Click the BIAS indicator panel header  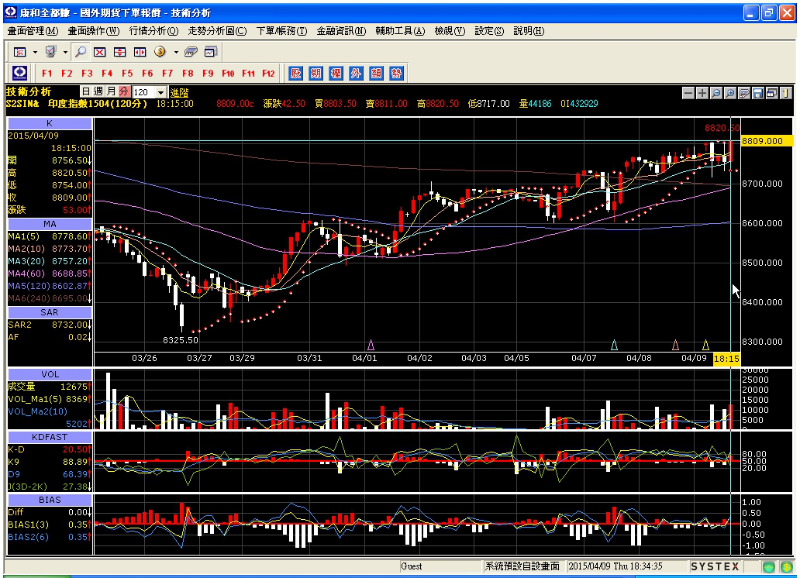coord(50,500)
